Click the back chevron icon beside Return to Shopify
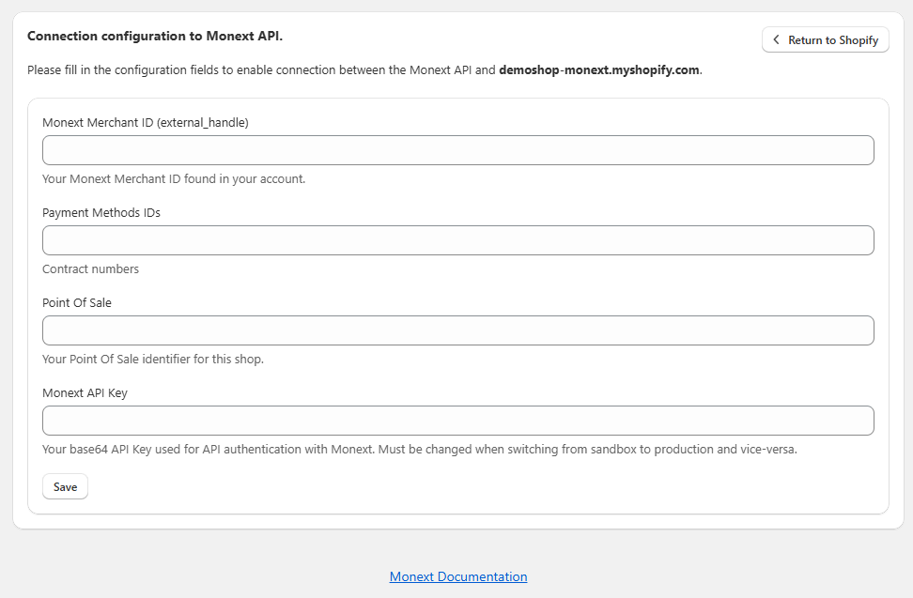 tap(776, 39)
